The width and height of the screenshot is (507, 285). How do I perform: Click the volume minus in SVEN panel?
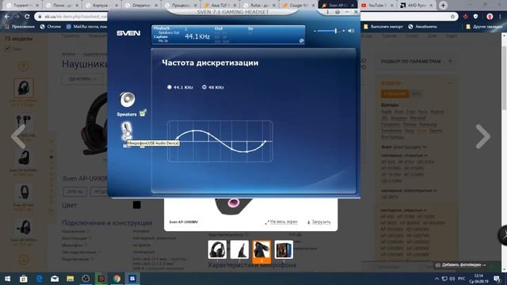click(x=314, y=31)
